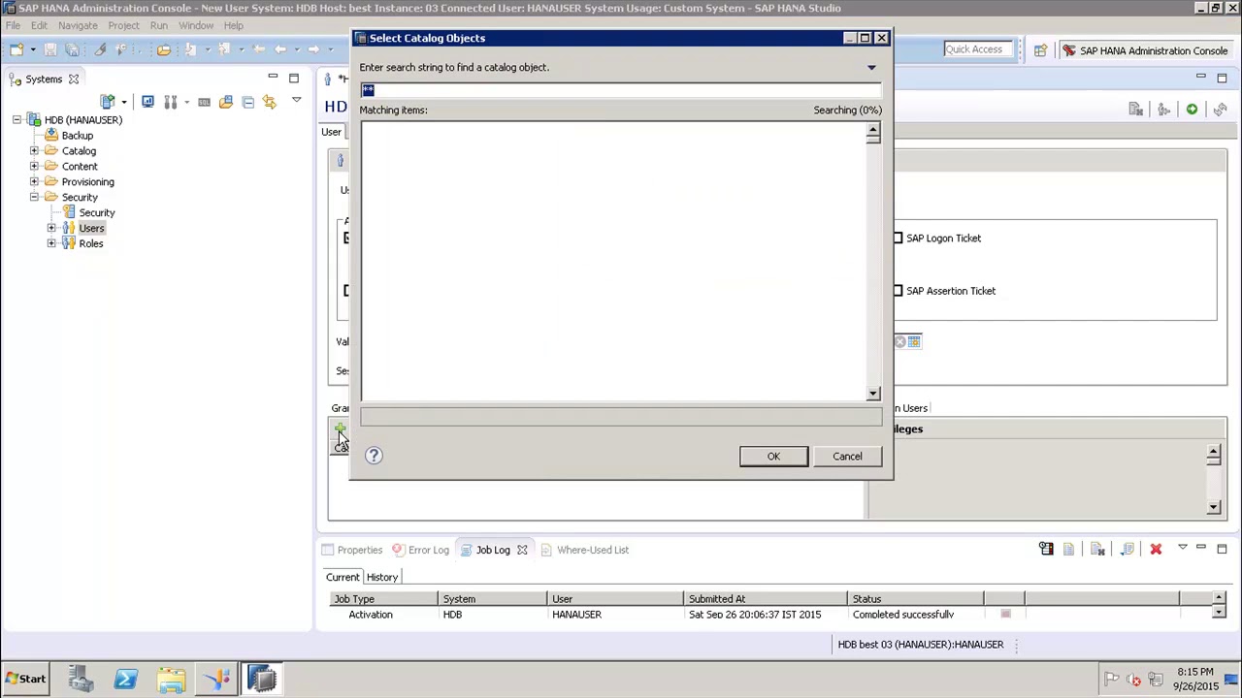Select the Current subtab in Job Log
The width and height of the screenshot is (1242, 698).
(343, 577)
